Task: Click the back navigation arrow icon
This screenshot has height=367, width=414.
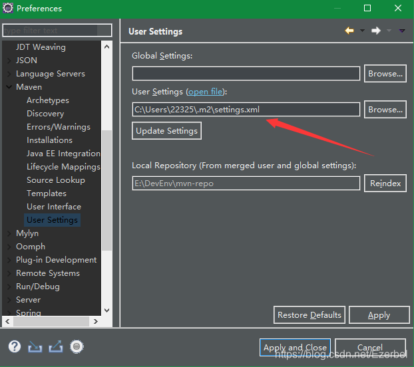Action: pyautogui.click(x=349, y=31)
